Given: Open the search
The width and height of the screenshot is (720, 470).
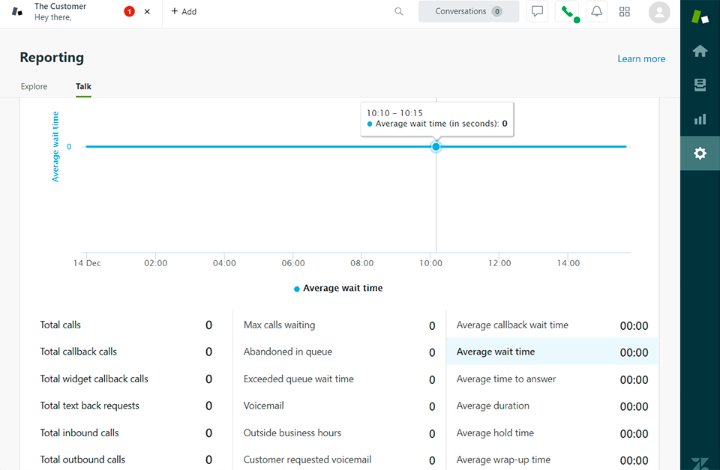Looking at the screenshot, I should click(x=398, y=11).
